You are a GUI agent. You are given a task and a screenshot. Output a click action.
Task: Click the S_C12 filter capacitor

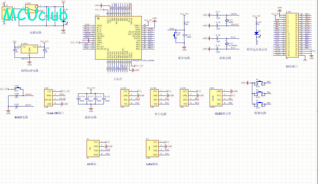click(95, 99)
